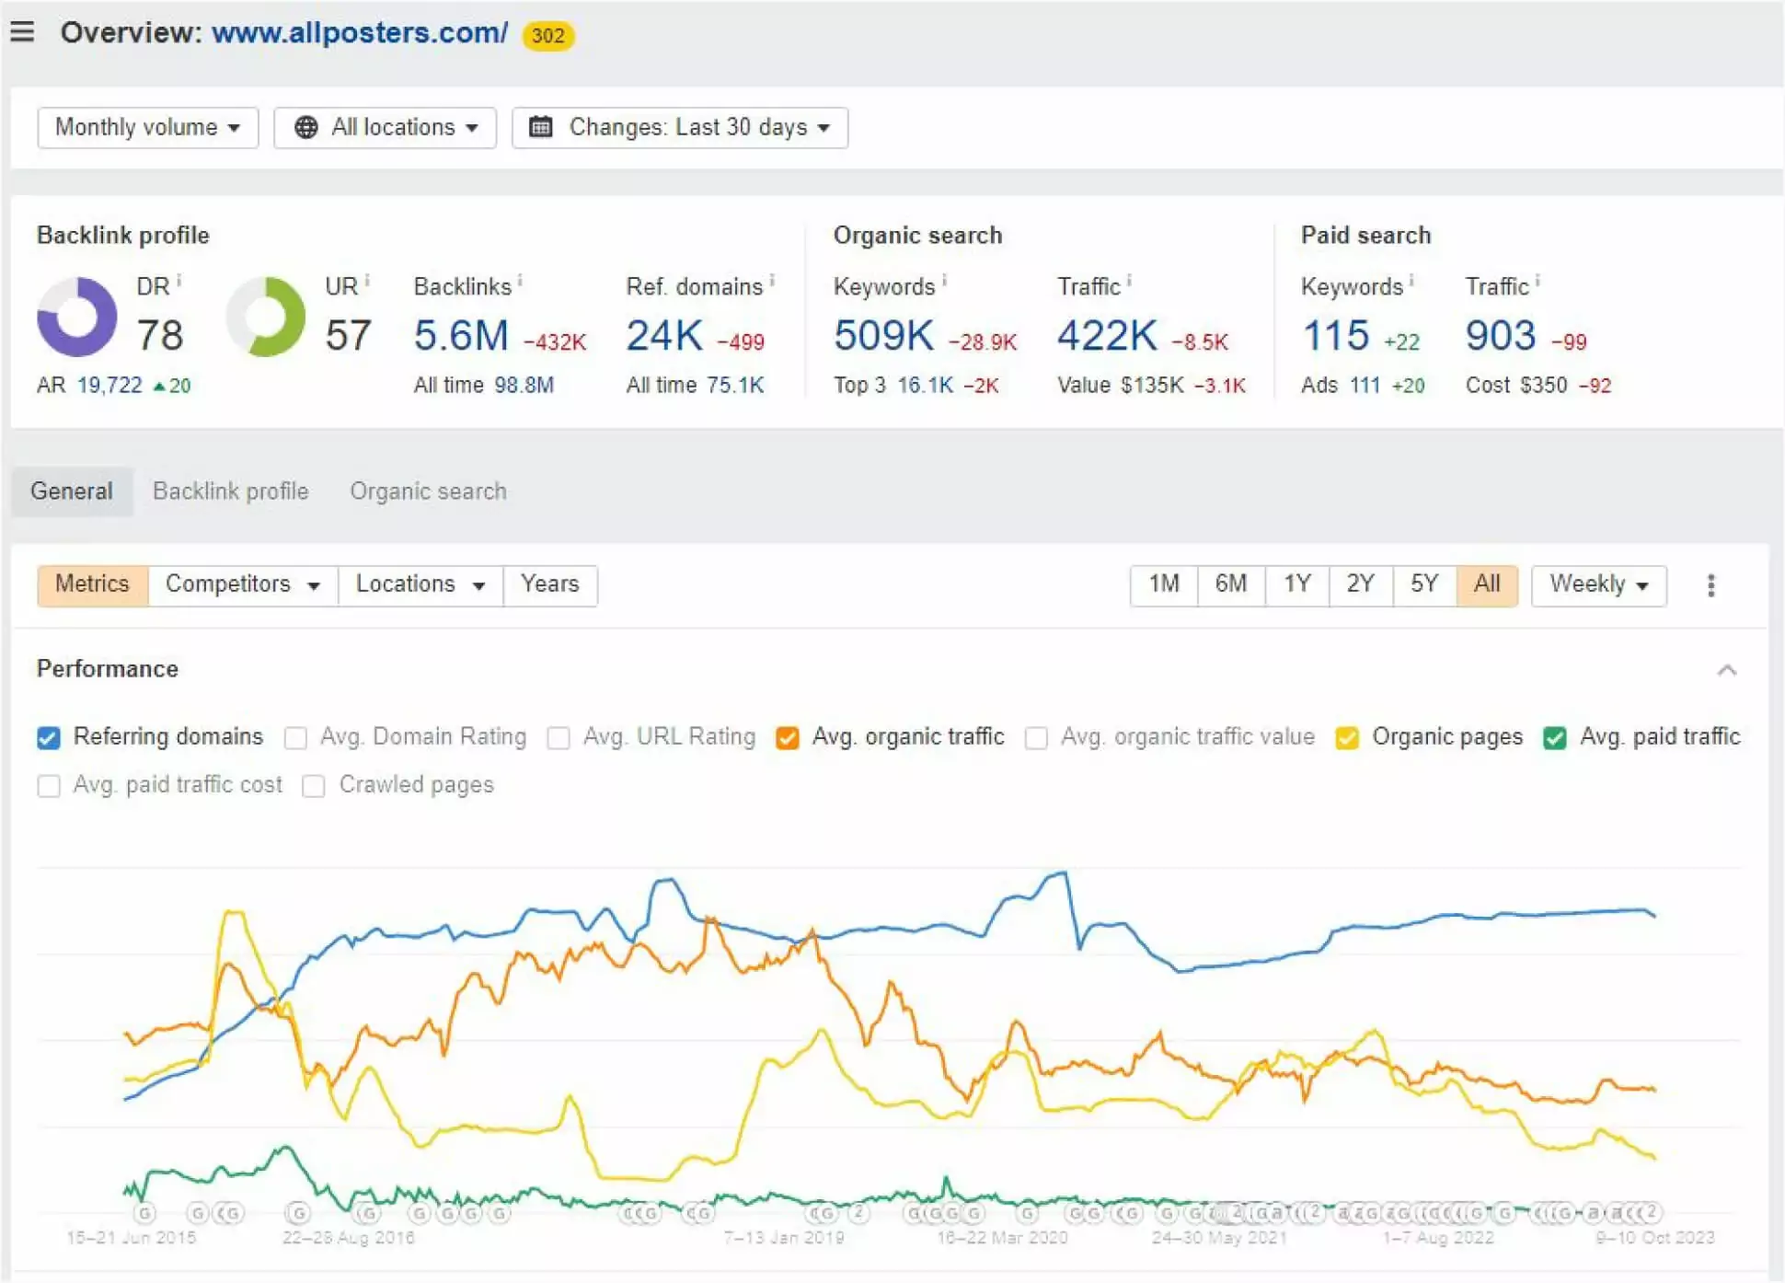
Task: Click the 5.6M Backlinks value
Action: pyautogui.click(x=461, y=335)
